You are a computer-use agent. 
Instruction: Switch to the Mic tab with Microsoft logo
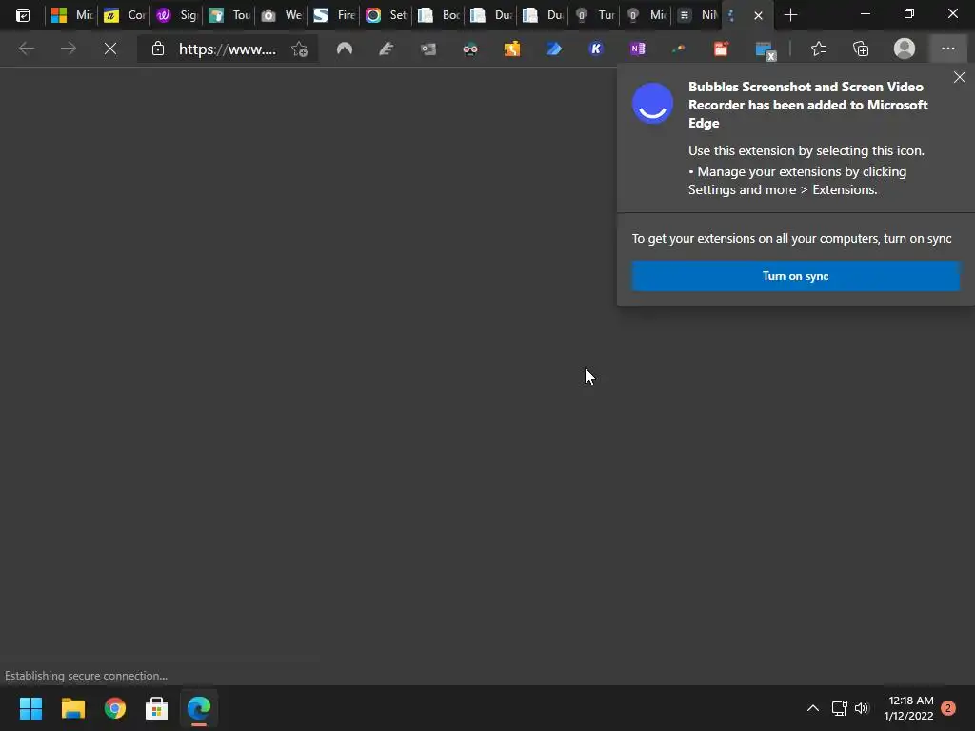(70, 15)
